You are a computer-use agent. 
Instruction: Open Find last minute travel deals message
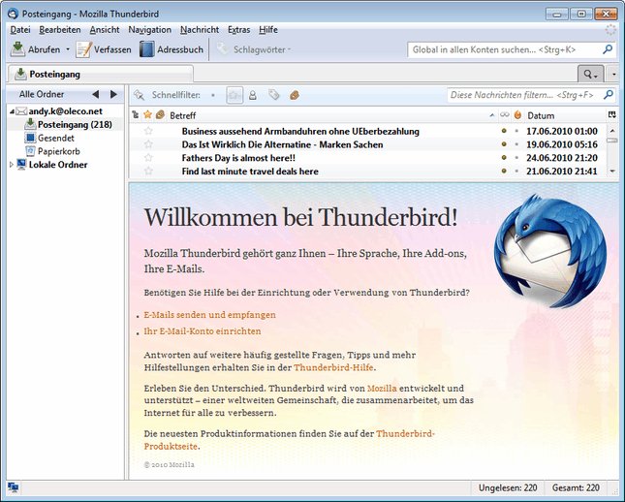click(x=250, y=172)
